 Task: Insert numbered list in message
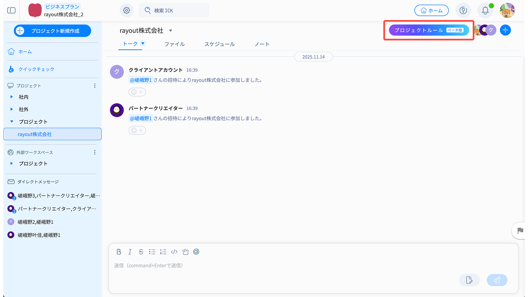pyautogui.click(x=163, y=252)
